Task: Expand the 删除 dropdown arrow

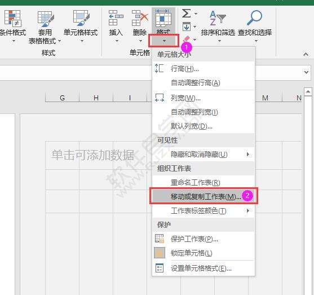Action: point(140,41)
